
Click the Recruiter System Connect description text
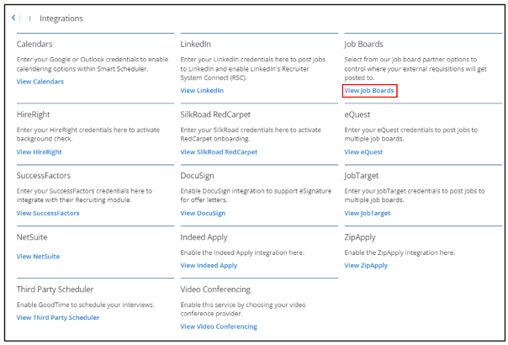(253, 69)
